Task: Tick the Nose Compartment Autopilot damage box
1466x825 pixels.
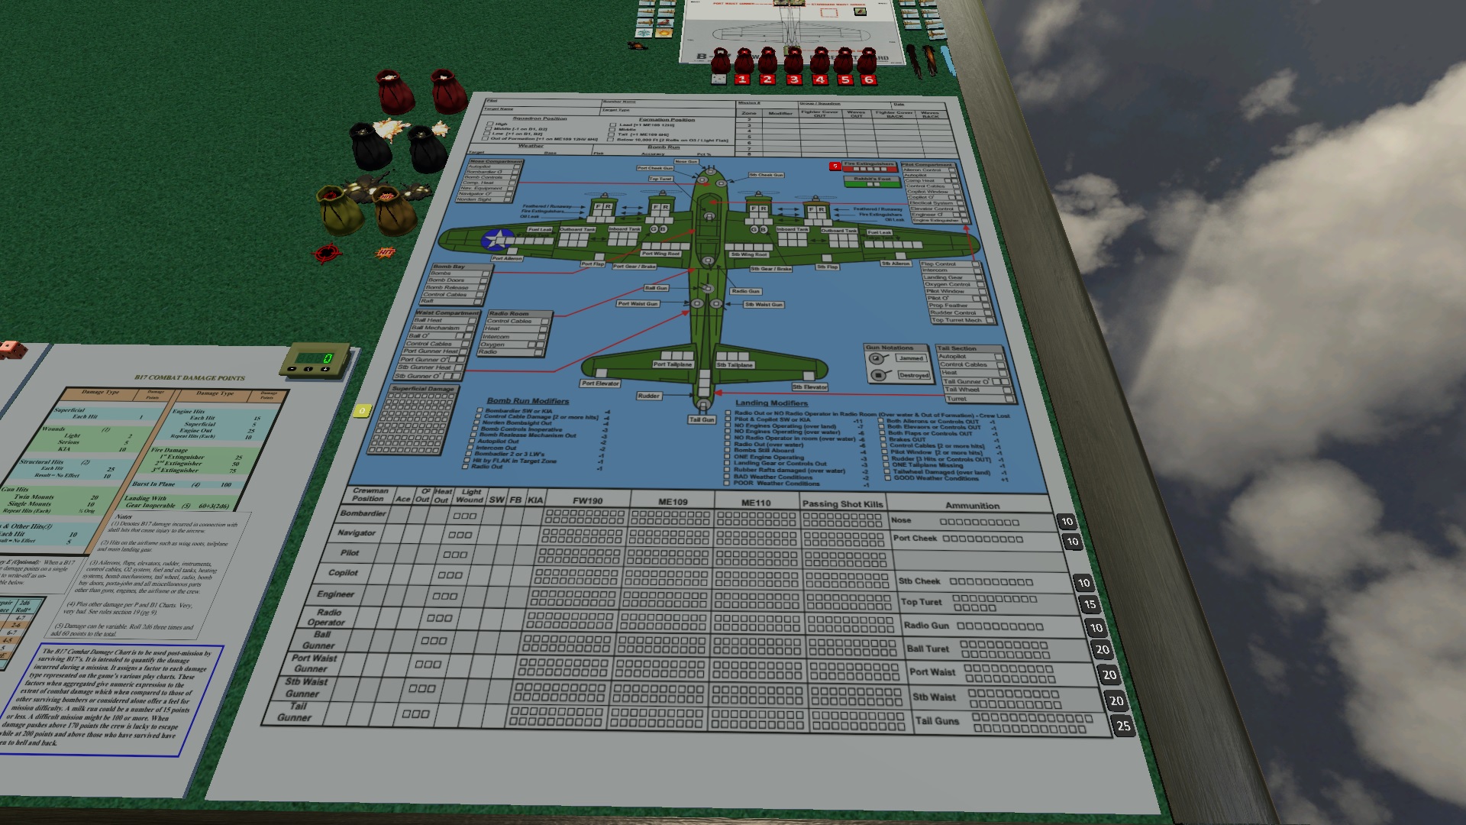Action: coord(516,167)
